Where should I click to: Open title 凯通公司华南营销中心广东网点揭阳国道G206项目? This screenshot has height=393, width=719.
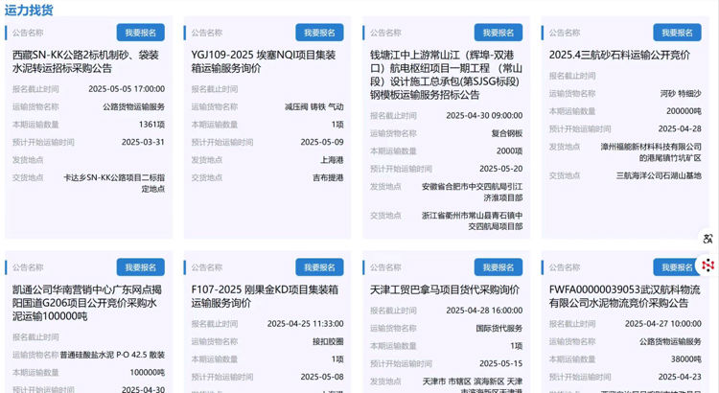coord(86,303)
